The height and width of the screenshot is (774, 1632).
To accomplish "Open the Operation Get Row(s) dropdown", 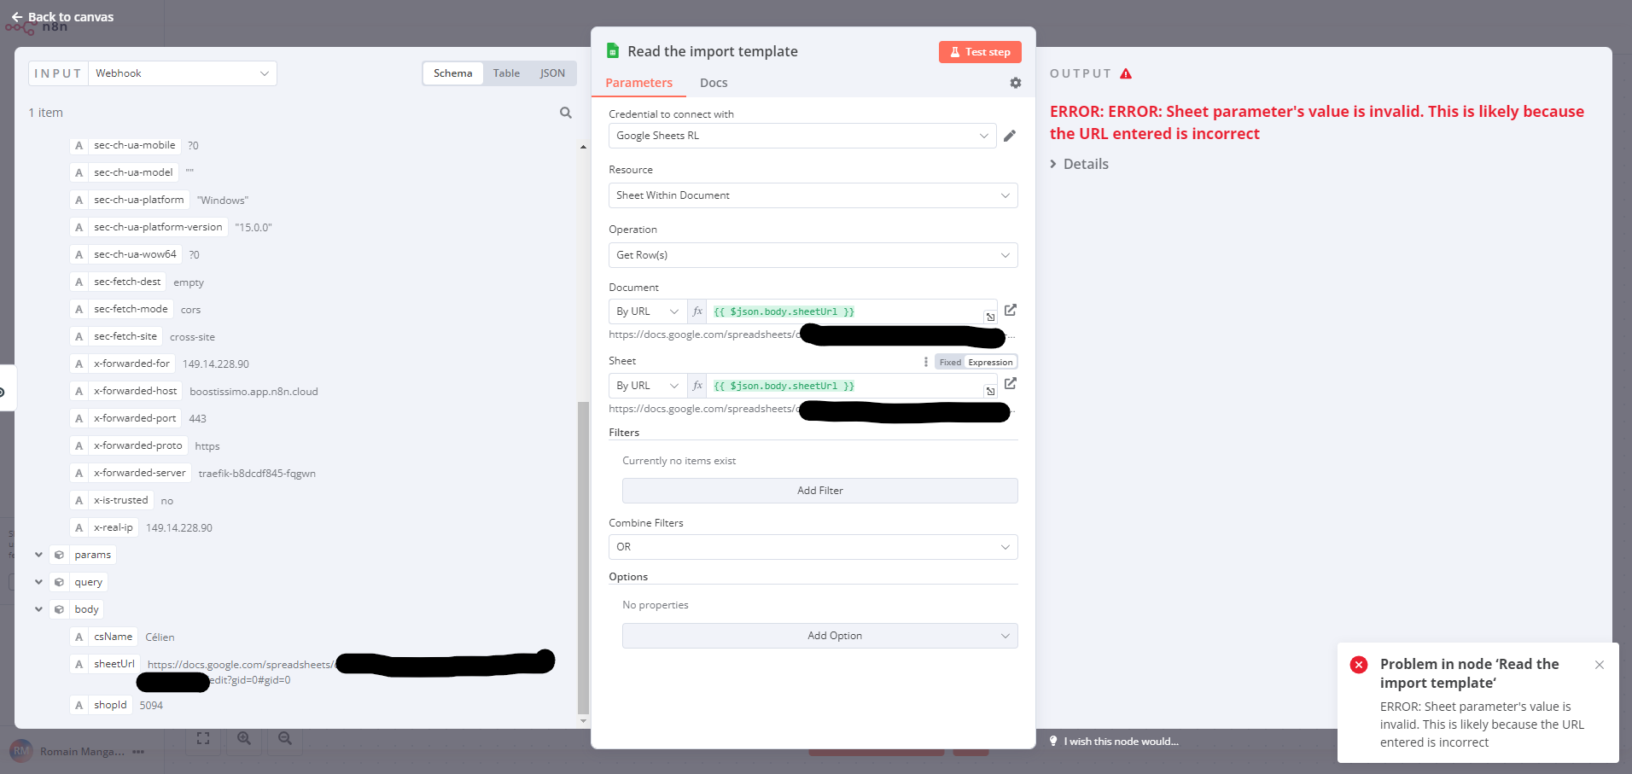I will pyautogui.click(x=813, y=255).
